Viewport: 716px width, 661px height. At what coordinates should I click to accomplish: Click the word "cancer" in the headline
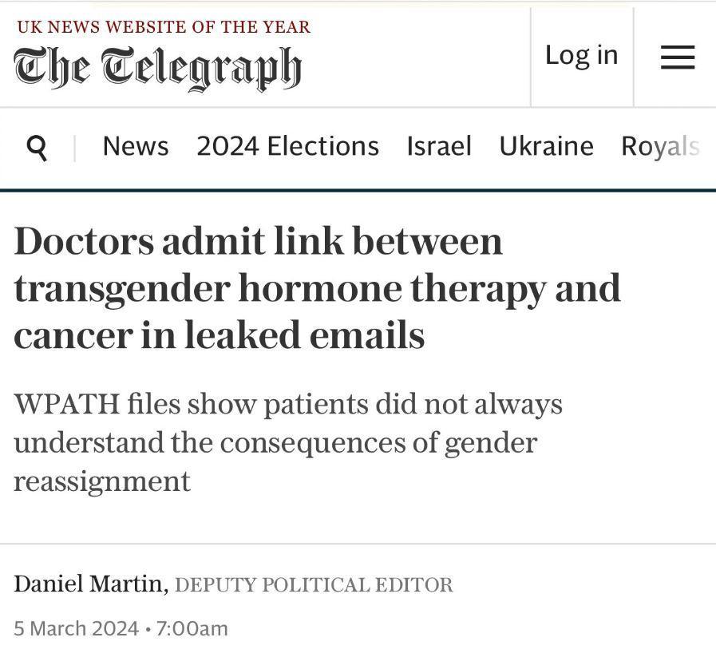click(69, 335)
